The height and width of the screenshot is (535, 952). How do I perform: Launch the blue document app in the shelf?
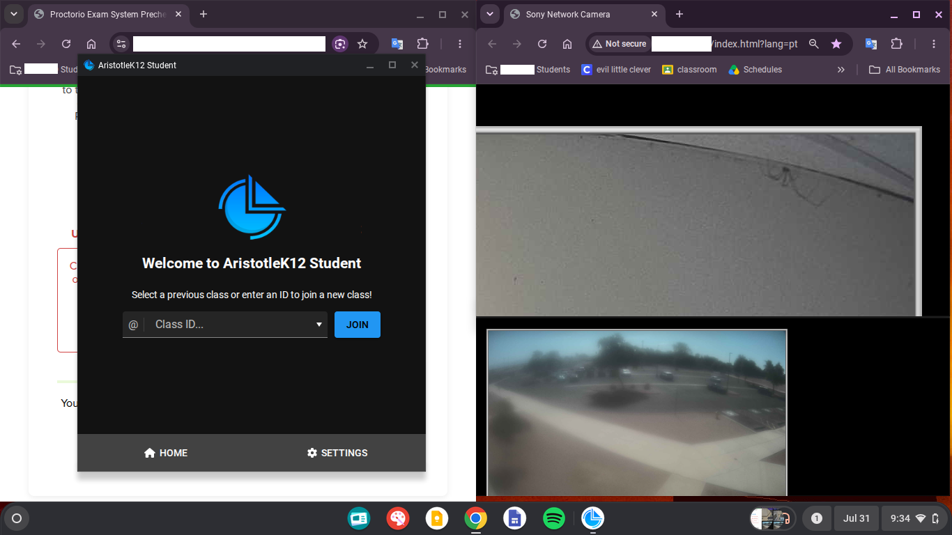click(515, 518)
